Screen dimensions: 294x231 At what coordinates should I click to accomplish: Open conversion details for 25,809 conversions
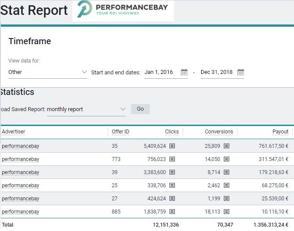227,146
